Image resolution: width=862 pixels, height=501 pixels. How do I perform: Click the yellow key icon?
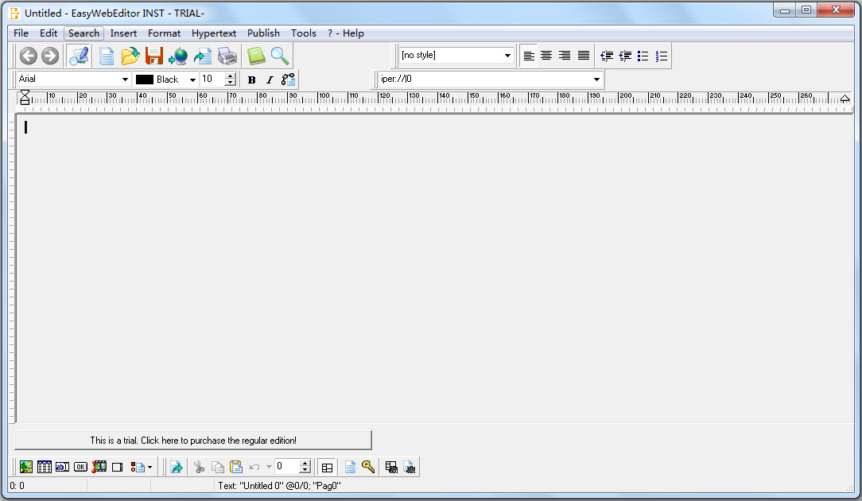[368, 468]
